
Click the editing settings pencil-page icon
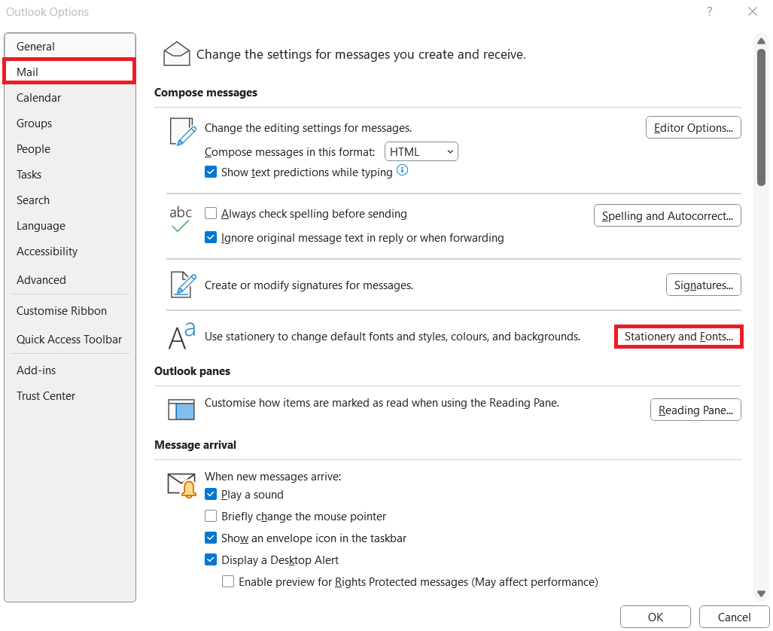[x=183, y=132]
